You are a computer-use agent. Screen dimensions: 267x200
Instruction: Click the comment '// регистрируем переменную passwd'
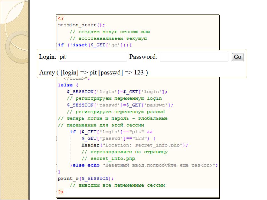(x=116, y=112)
